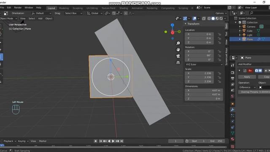The height and width of the screenshot is (152, 270).
Task: Open the World properties globe icon
Action: pyautogui.click(x=232, y=96)
